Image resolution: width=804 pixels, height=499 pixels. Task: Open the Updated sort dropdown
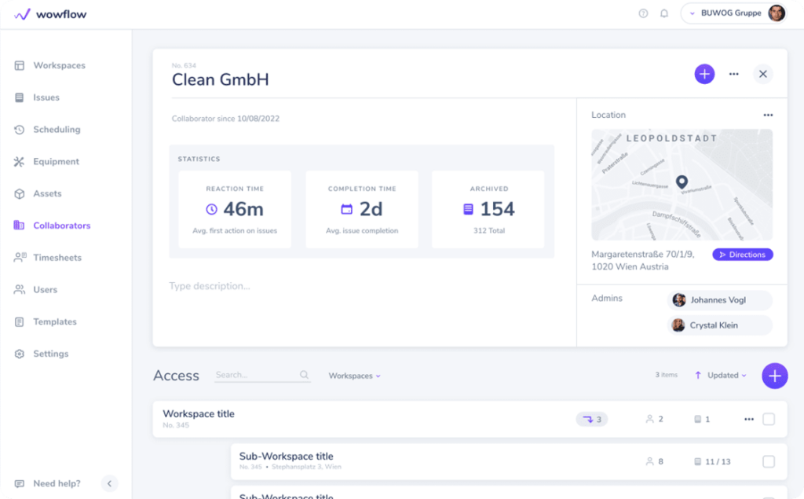point(726,376)
